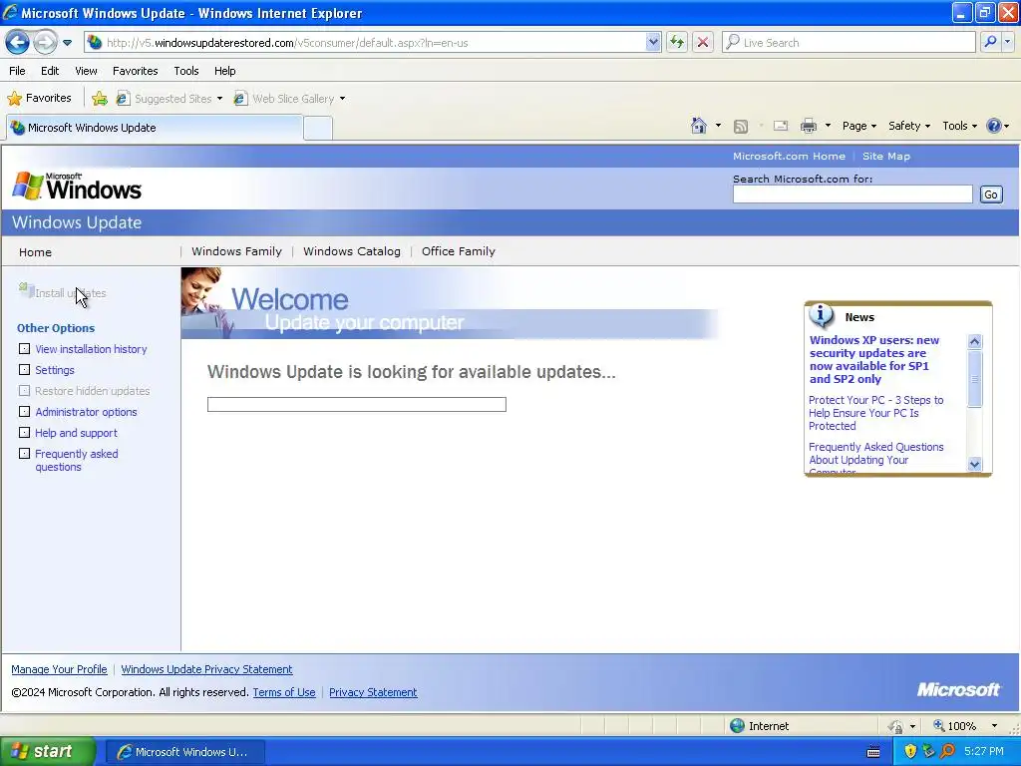Open Administrator options
The image size is (1021, 766).
coord(86,412)
